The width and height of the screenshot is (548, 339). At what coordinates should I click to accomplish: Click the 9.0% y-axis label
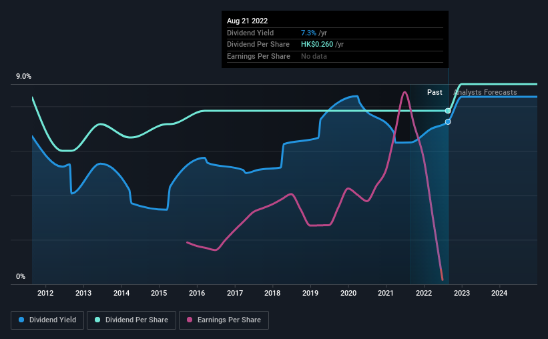pyautogui.click(x=23, y=76)
